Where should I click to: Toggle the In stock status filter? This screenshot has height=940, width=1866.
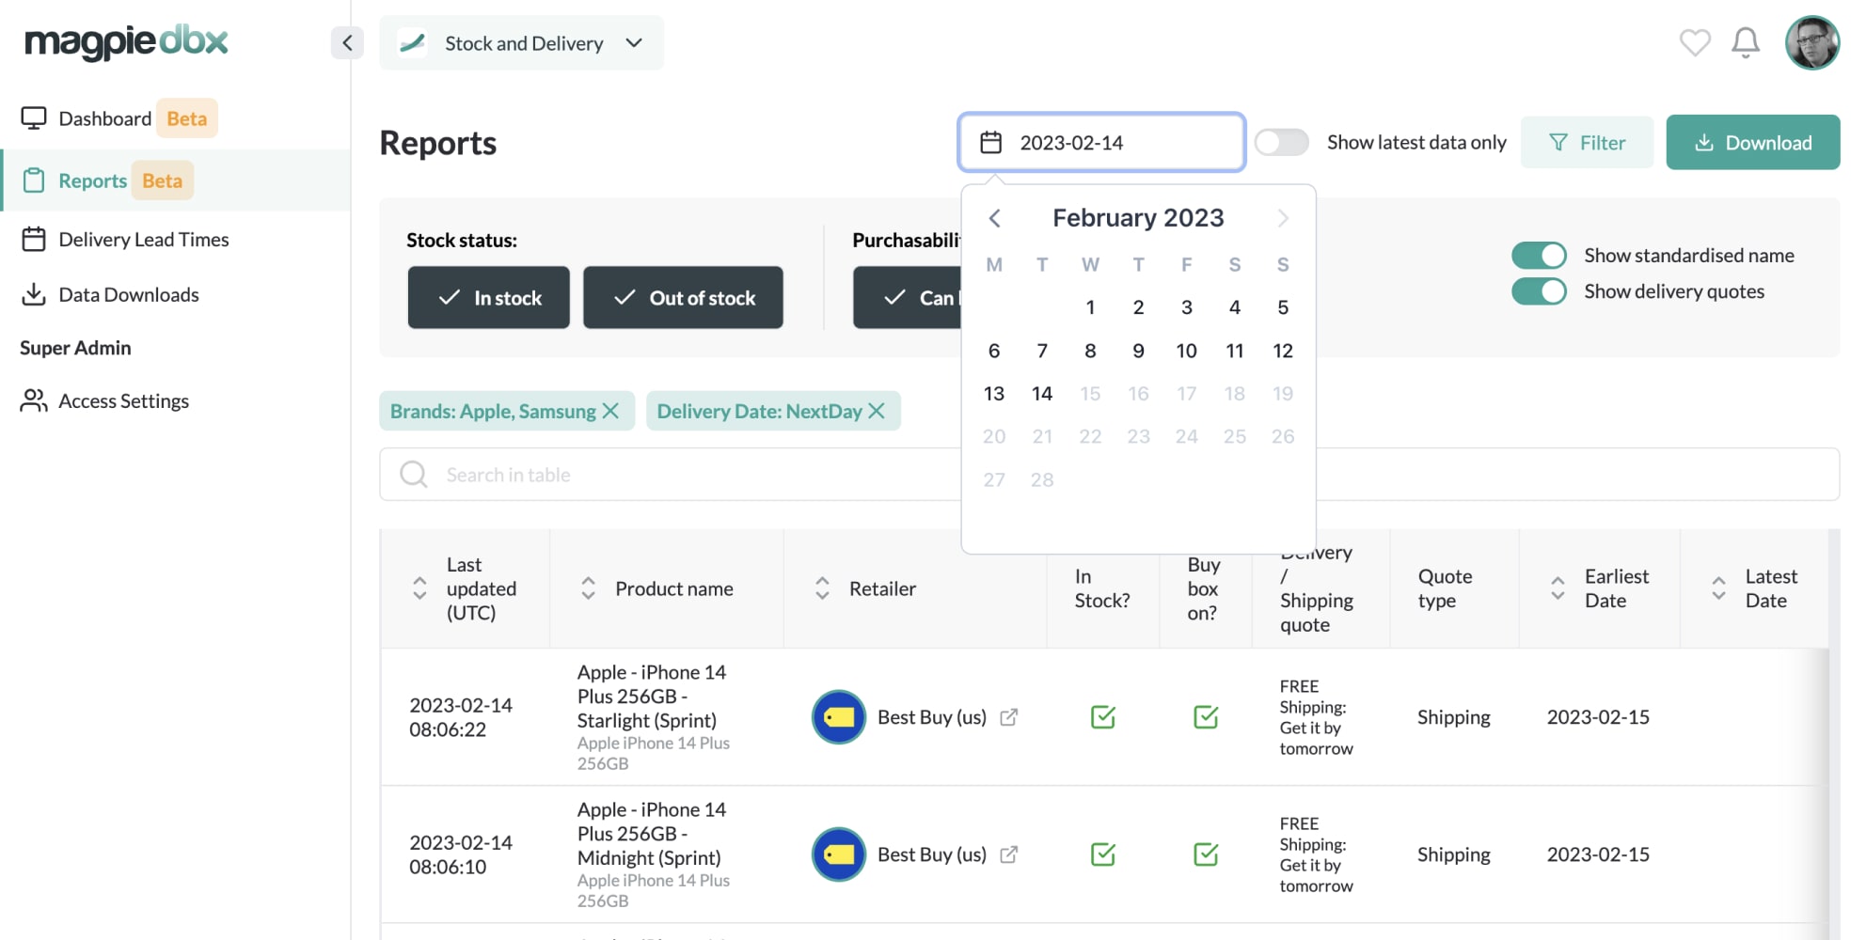point(489,297)
